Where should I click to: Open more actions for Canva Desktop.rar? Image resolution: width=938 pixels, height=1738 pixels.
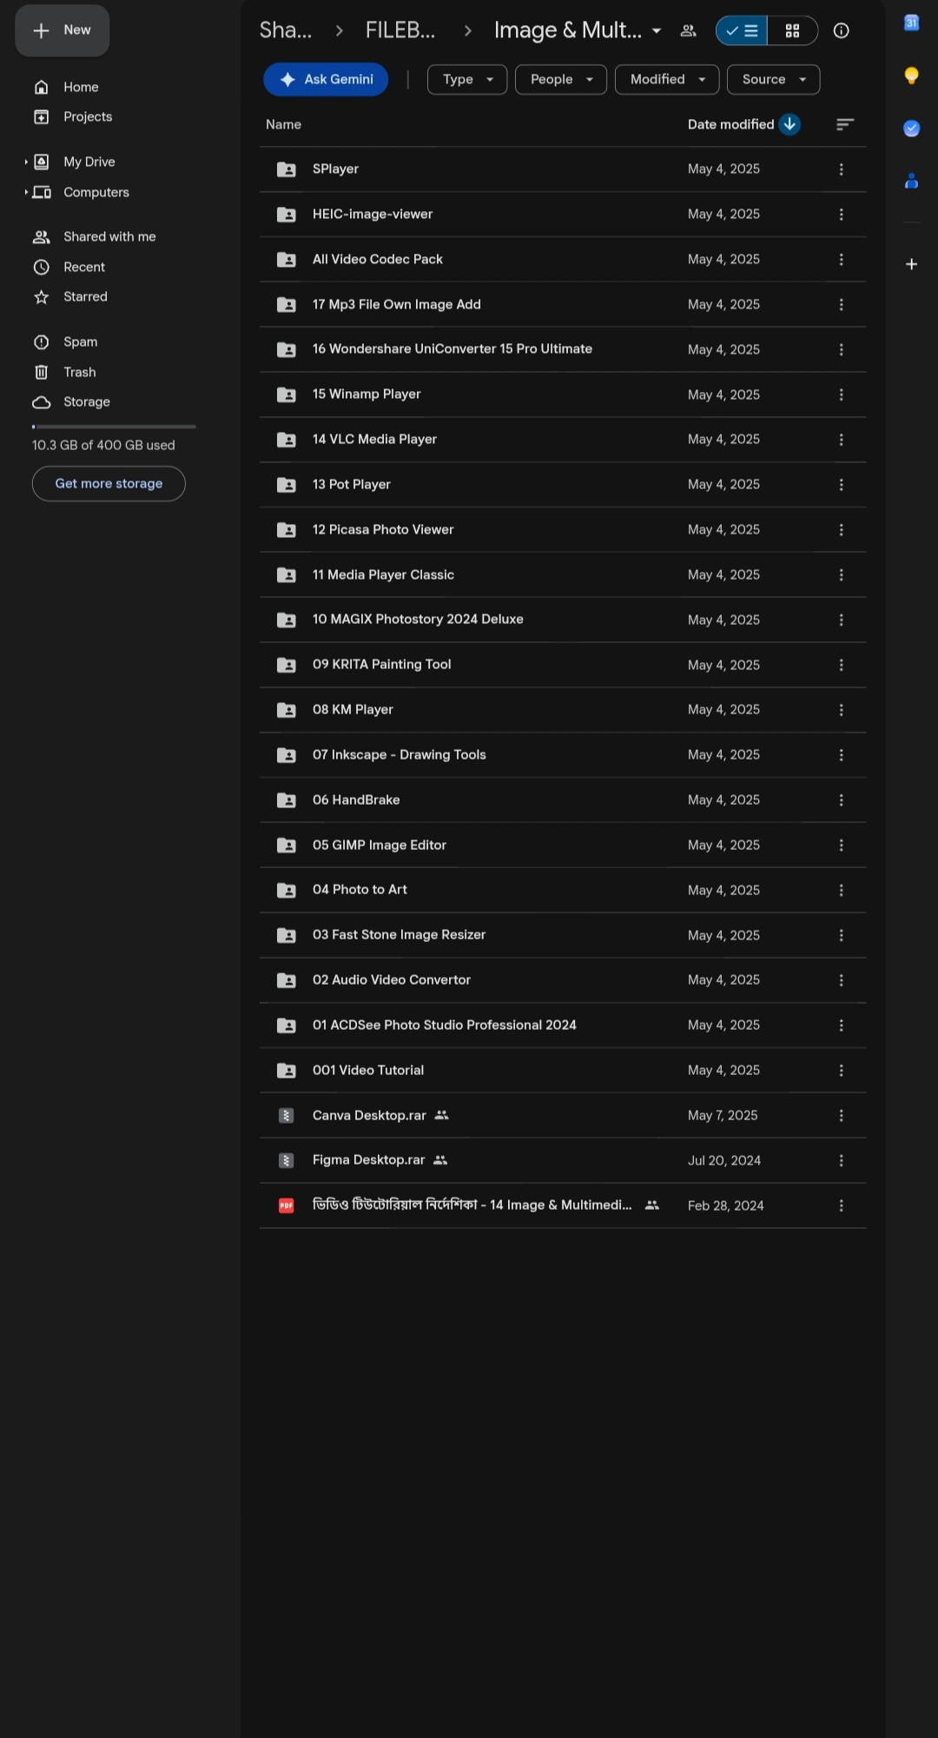(x=841, y=1115)
